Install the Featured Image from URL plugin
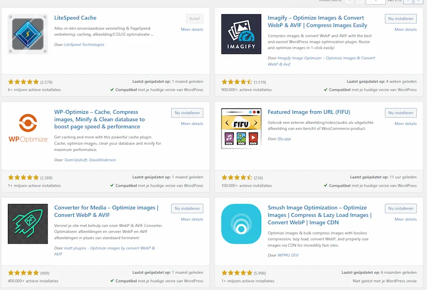The width and height of the screenshot is (427, 290). tap(400, 113)
